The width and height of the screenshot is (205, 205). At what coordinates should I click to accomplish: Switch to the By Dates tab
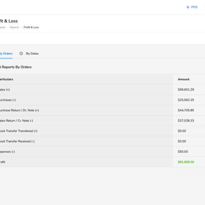point(32,54)
